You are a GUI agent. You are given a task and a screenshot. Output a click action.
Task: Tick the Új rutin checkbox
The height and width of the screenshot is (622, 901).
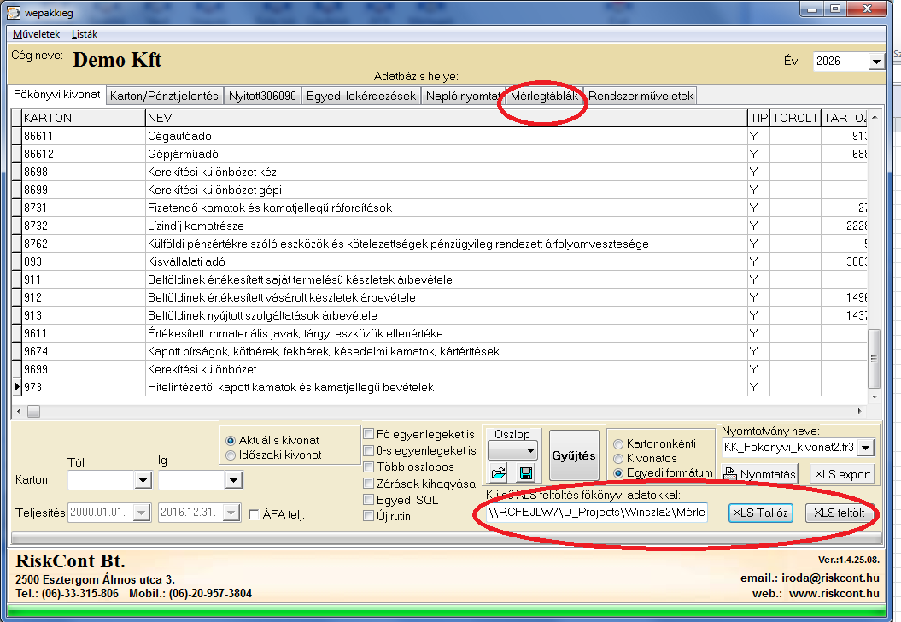tap(369, 516)
